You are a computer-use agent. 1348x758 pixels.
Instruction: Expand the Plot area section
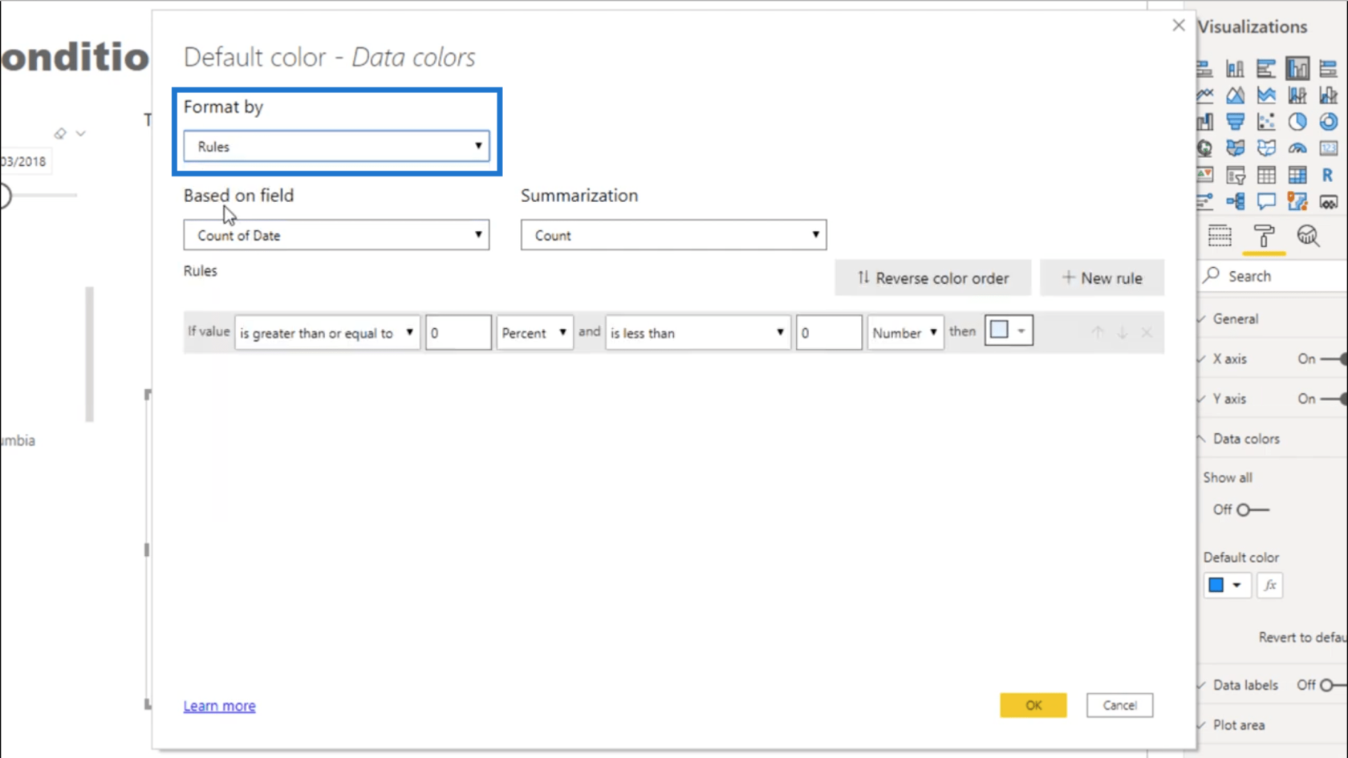pos(1238,725)
